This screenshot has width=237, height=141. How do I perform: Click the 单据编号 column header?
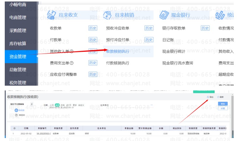(42, 128)
